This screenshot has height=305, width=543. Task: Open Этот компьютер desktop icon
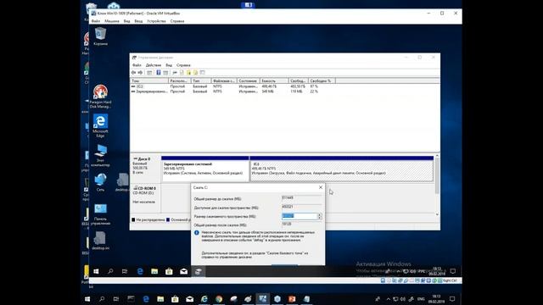[100, 155]
